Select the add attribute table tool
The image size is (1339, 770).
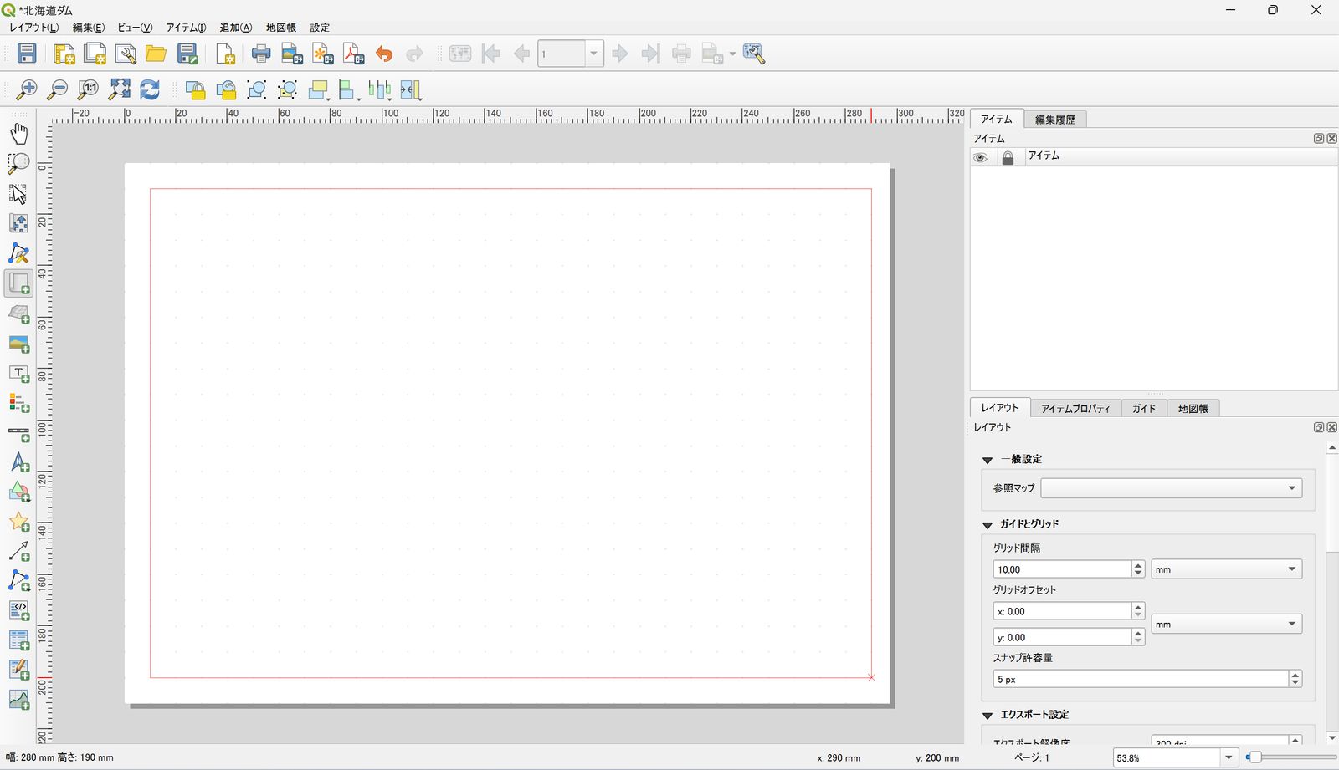[x=18, y=640]
